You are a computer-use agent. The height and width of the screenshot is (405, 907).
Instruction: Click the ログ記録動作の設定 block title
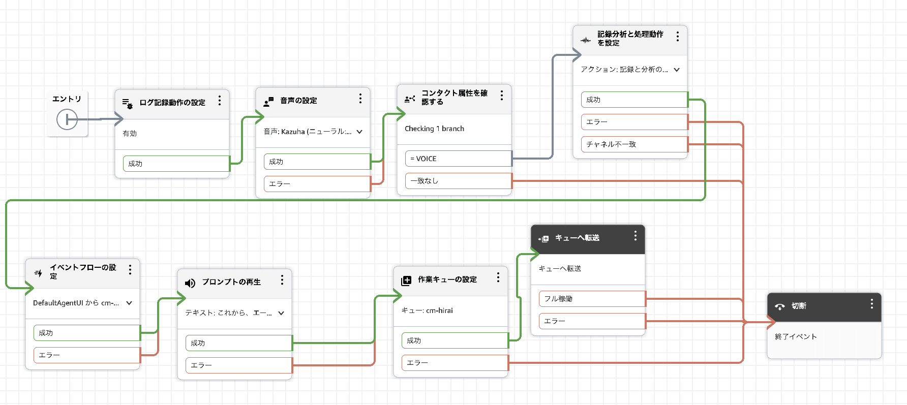tap(172, 103)
